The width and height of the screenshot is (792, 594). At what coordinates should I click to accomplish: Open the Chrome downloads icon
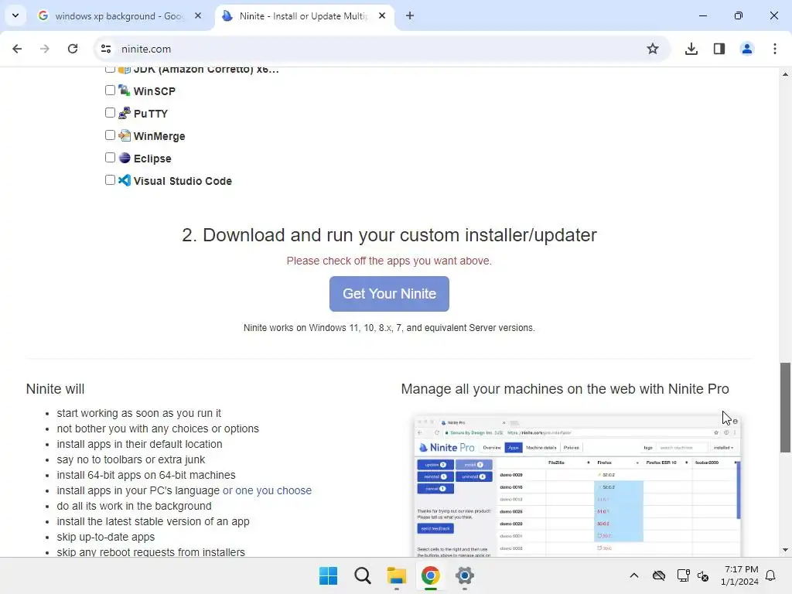click(691, 49)
